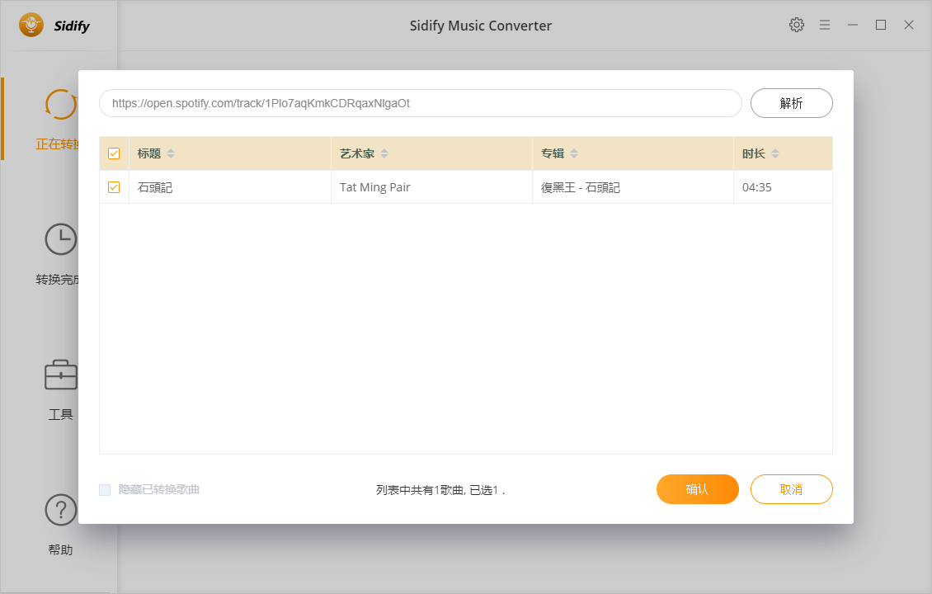
Task: Open the toolbox (工具) icon
Action: (x=61, y=375)
